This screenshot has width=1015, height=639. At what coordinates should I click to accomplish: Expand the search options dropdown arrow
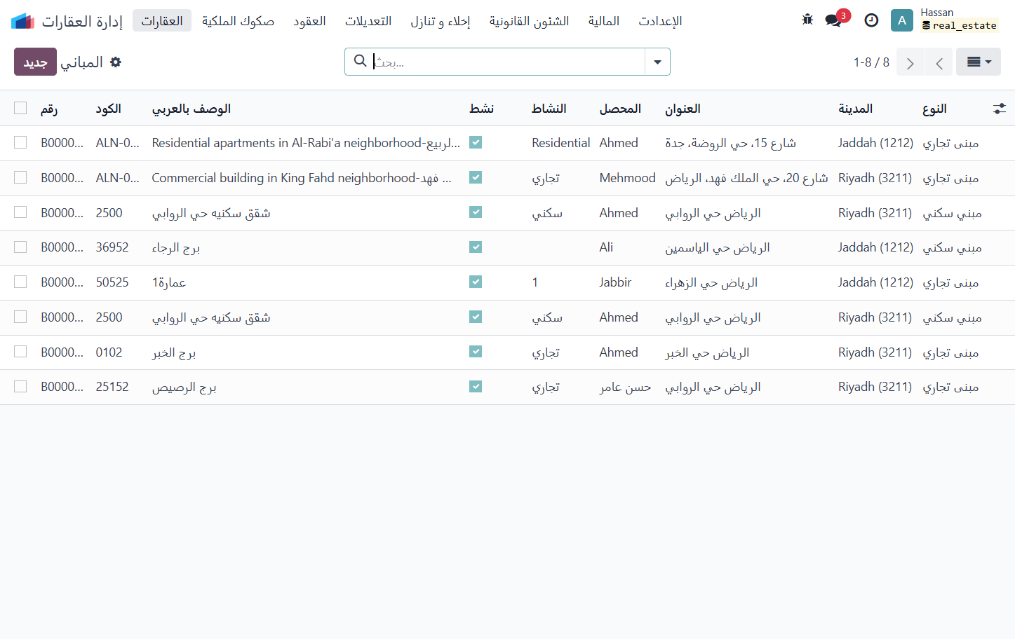coord(657,62)
